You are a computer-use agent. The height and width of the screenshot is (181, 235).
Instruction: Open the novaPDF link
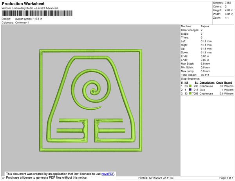pos(108,174)
